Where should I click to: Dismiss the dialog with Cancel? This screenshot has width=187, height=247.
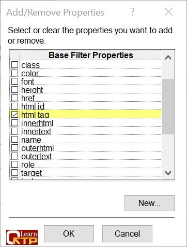127,234
